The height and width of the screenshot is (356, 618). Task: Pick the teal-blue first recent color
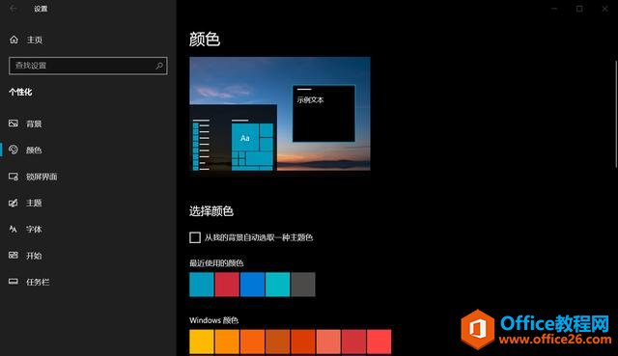[202, 285]
